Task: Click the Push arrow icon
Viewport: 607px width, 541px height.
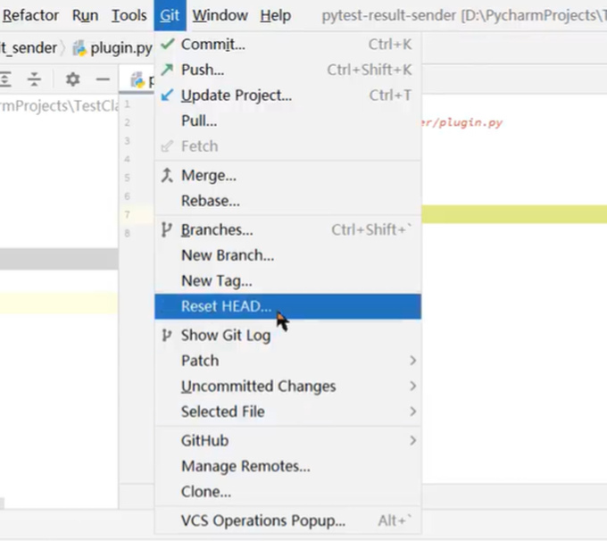Action: [x=167, y=70]
